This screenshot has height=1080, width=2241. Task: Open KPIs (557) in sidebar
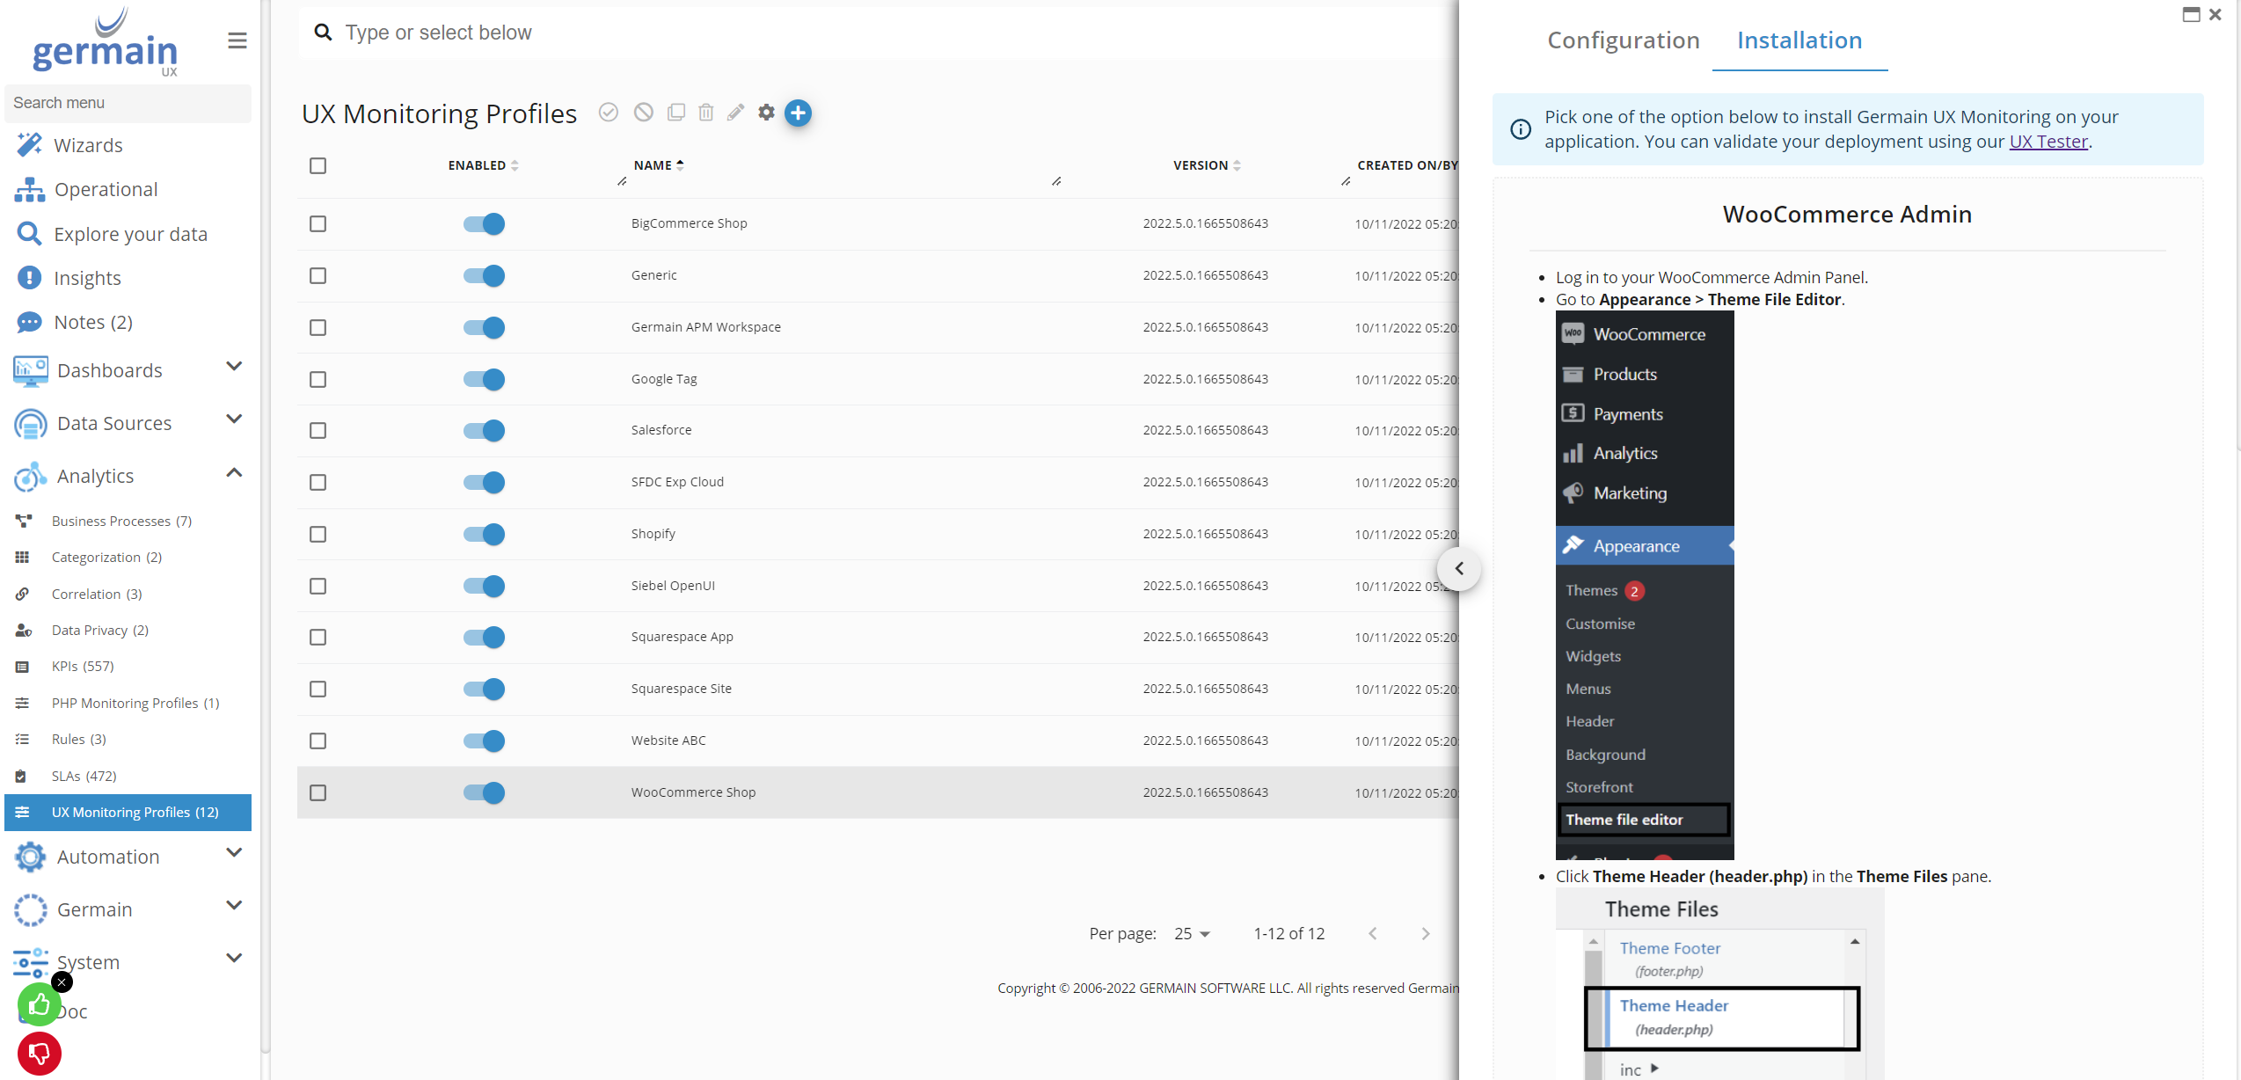83,666
